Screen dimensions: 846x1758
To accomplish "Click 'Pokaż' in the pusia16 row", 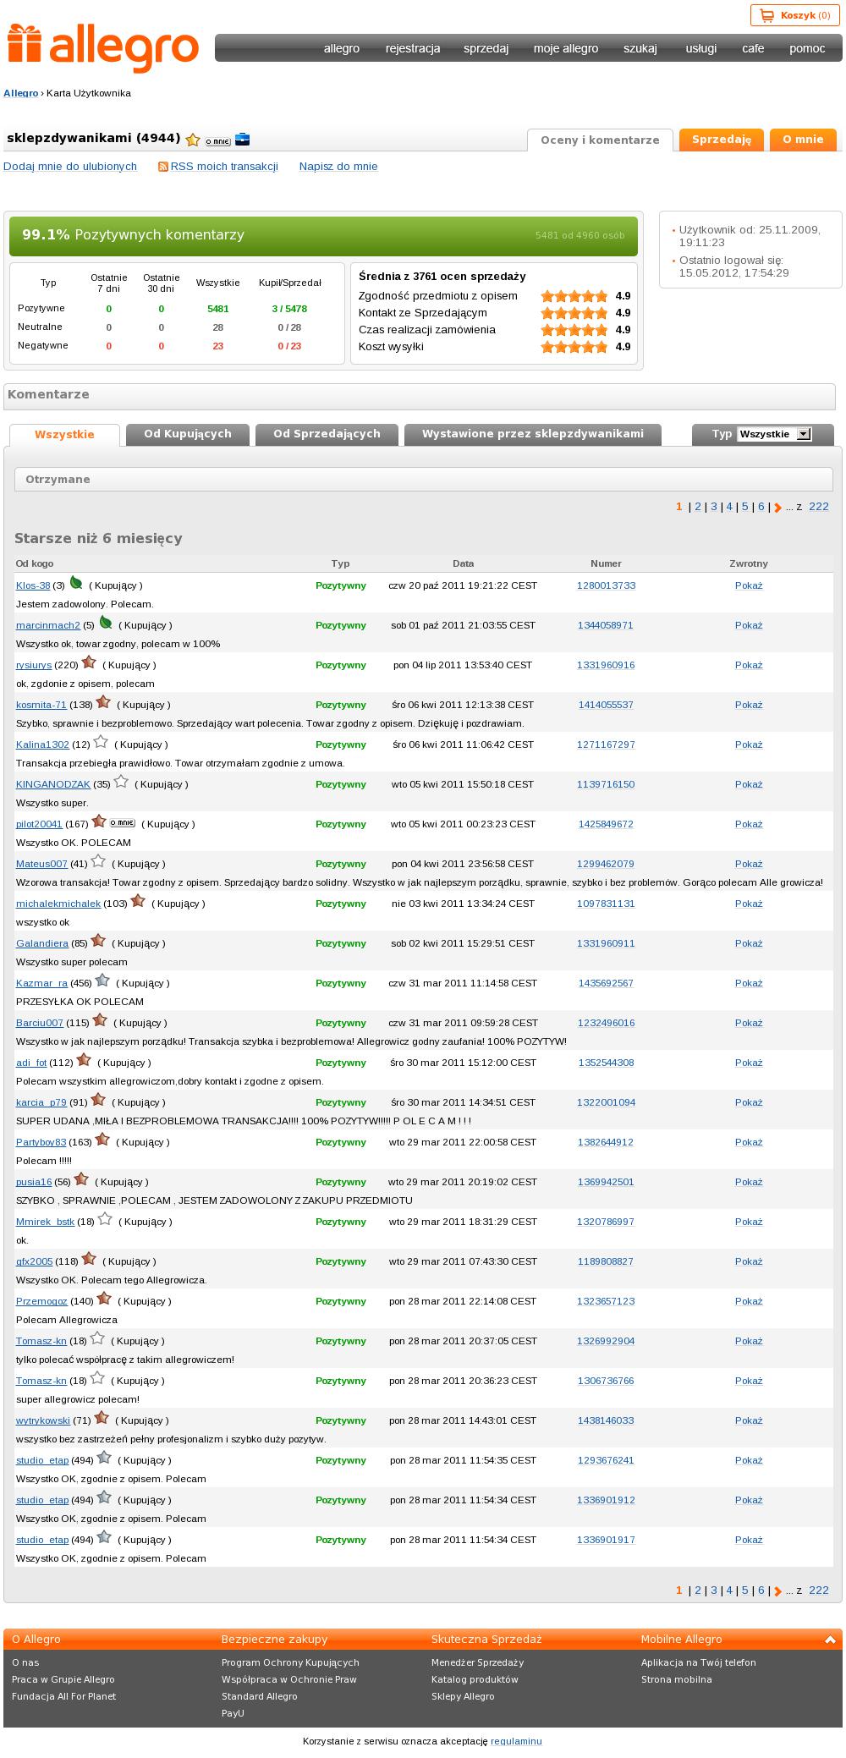I will [749, 1182].
